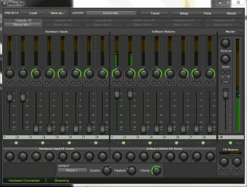The height and width of the screenshot is (187, 247).
Task: Click the right FX Returns knob
Action: point(237,162)
